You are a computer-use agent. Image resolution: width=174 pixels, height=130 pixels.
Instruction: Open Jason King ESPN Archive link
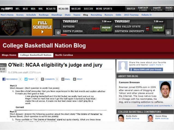(162, 119)
